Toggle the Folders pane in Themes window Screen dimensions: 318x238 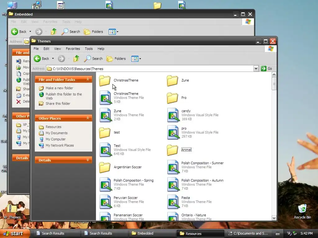pos(116,59)
